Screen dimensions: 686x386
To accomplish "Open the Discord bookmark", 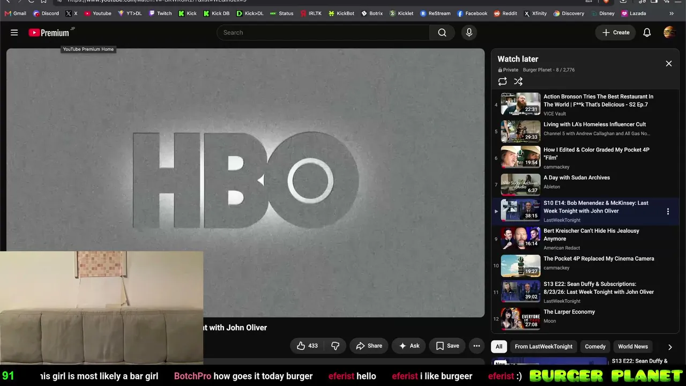I will tap(46, 13).
